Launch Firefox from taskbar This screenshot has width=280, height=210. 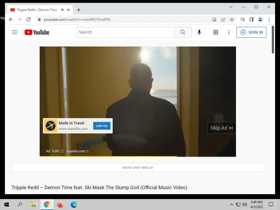60,205
